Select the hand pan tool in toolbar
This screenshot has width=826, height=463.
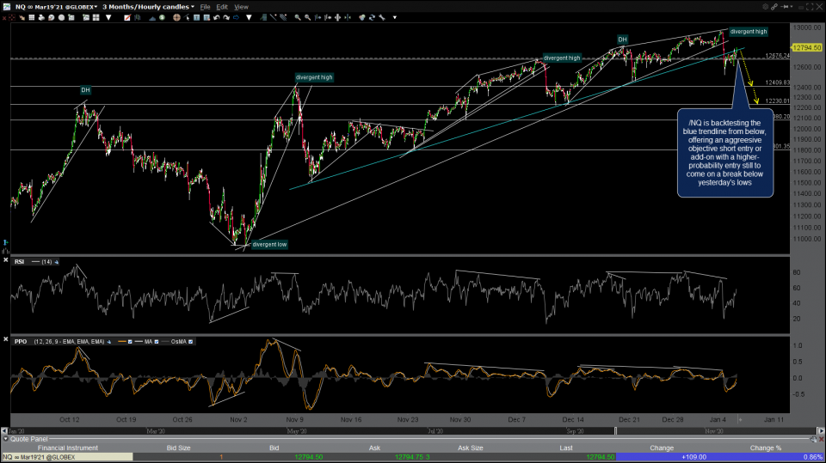pos(22,17)
